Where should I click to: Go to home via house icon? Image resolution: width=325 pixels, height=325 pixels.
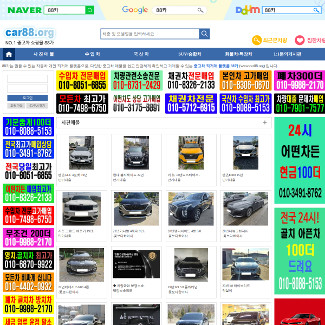coord(9,54)
